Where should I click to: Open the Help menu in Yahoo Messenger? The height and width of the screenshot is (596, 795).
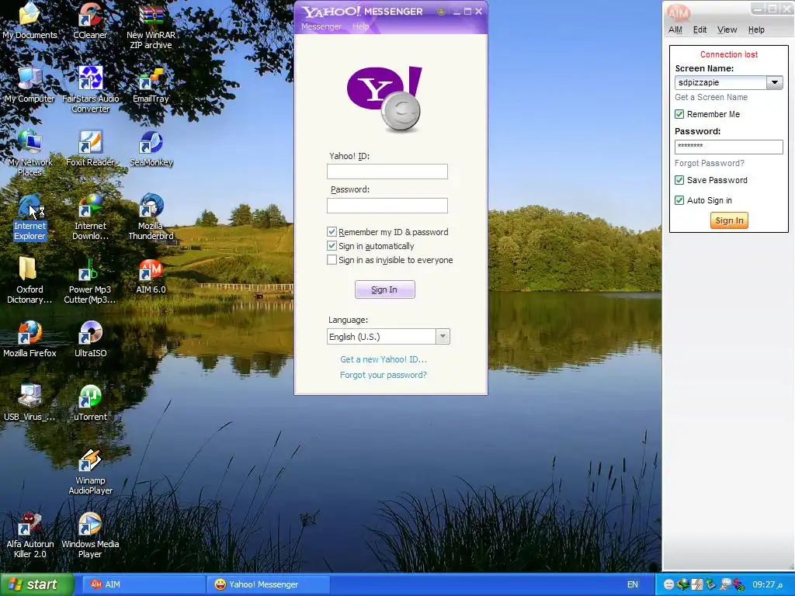coord(360,26)
